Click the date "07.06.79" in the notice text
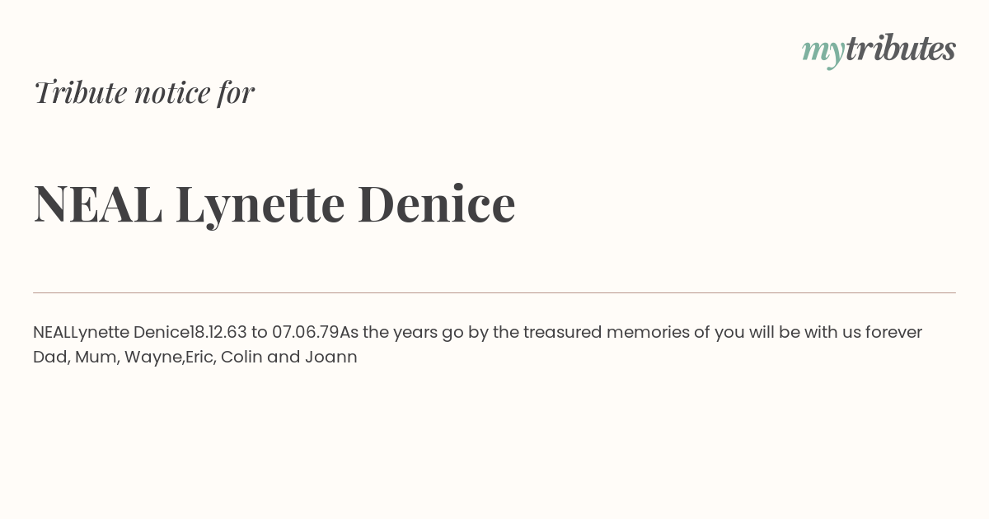The height and width of the screenshot is (519, 989). (x=306, y=332)
